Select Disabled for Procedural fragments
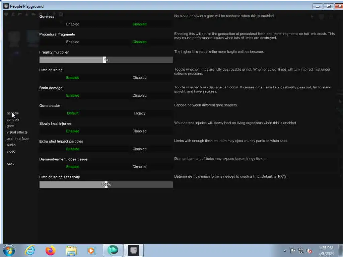 click(x=139, y=42)
